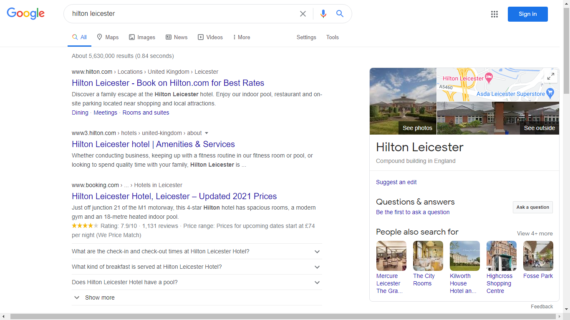Open the Dining sitelink
Image resolution: width=570 pixels, height=320 pixels.
click(80, 112)
